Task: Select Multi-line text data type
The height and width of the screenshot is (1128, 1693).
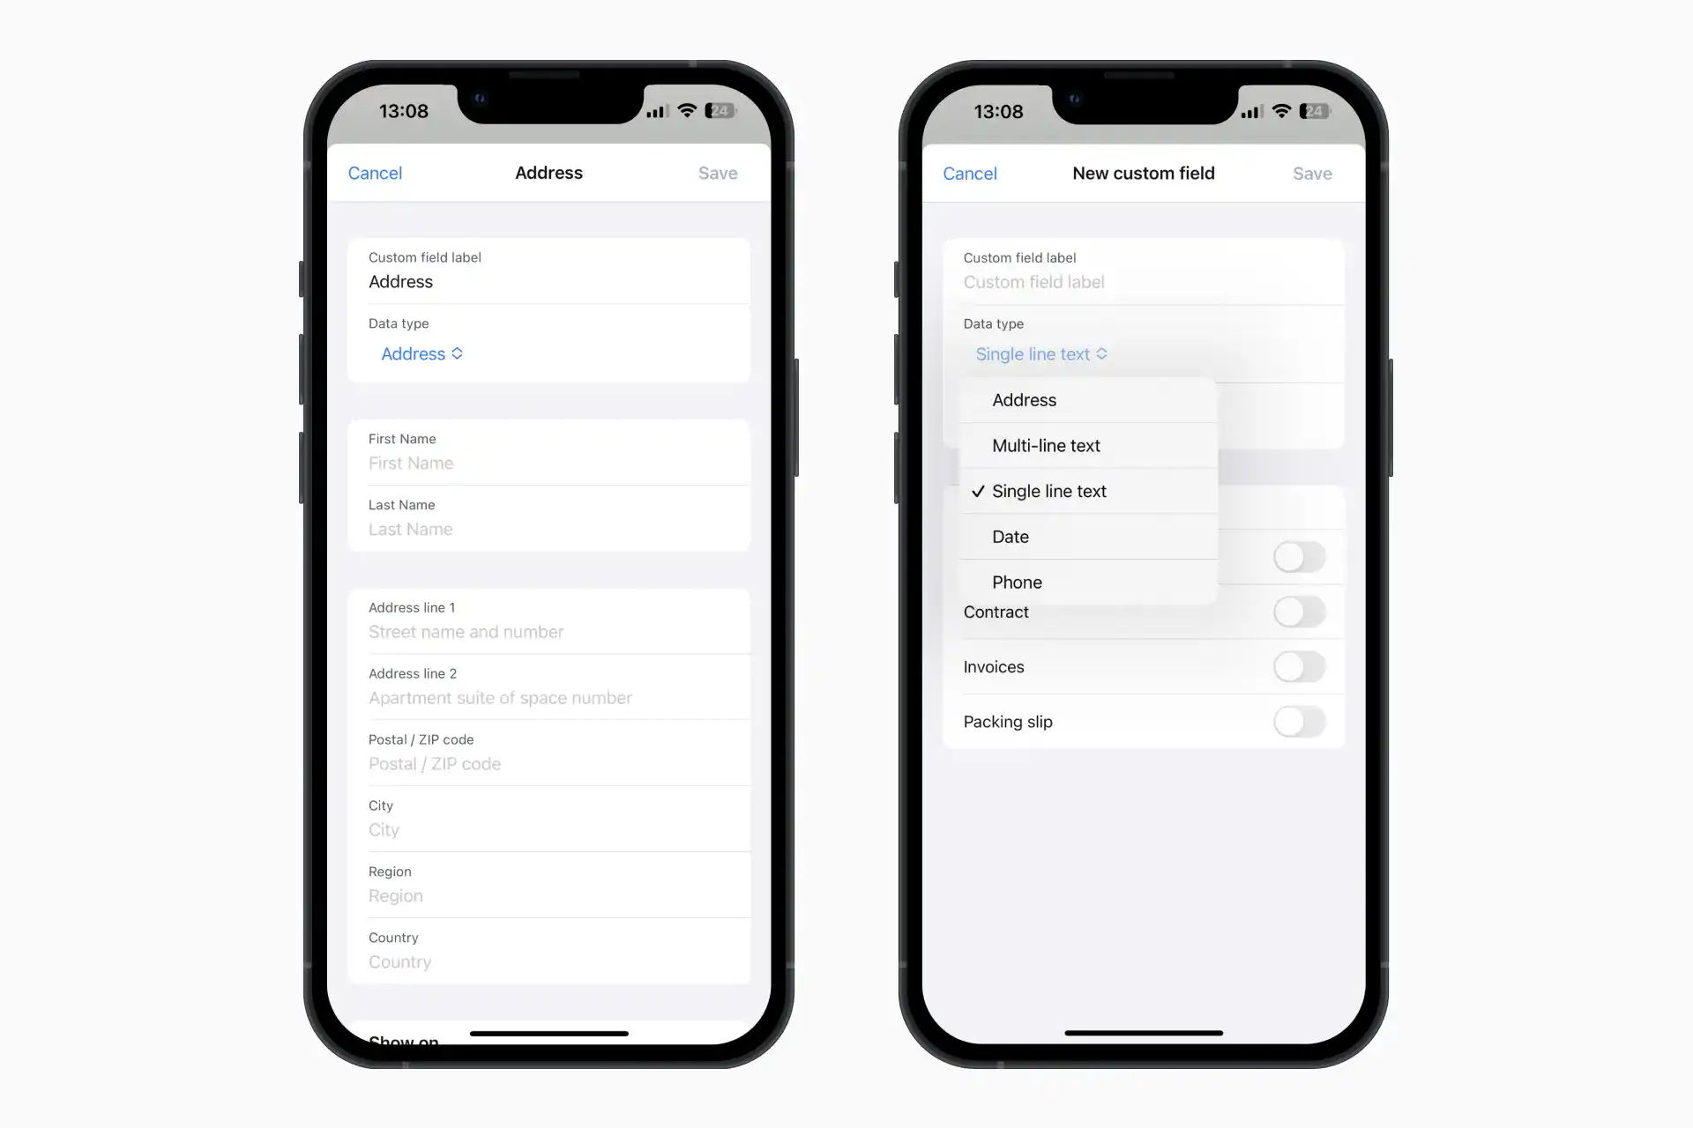Action: point(1047,444)
